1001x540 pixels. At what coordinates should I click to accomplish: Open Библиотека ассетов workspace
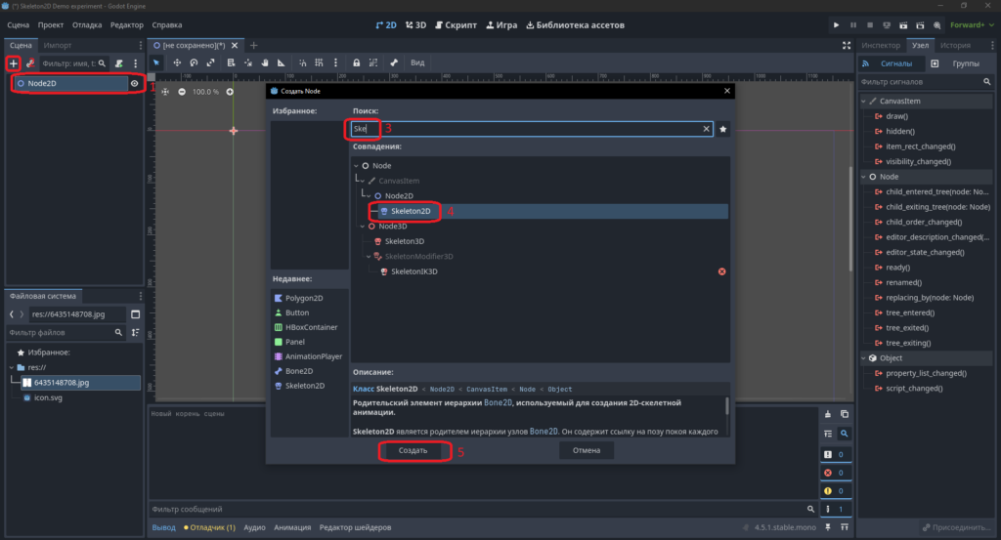point(575,24)
